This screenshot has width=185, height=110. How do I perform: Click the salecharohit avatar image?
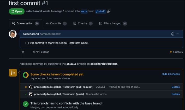13,34
